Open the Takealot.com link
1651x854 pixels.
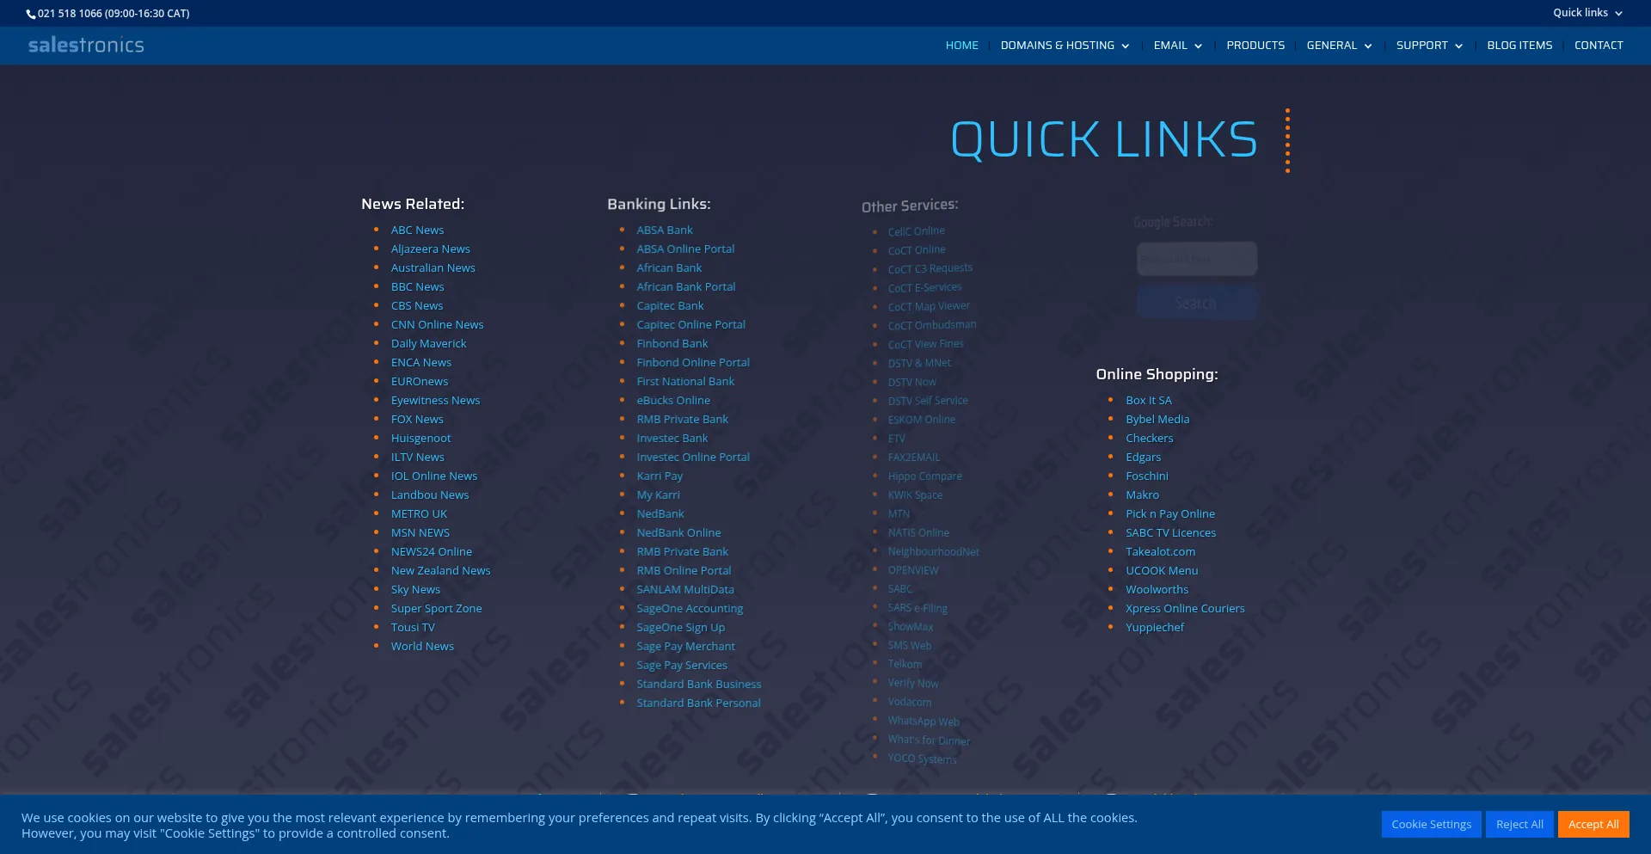click(x=1161, y=552)
